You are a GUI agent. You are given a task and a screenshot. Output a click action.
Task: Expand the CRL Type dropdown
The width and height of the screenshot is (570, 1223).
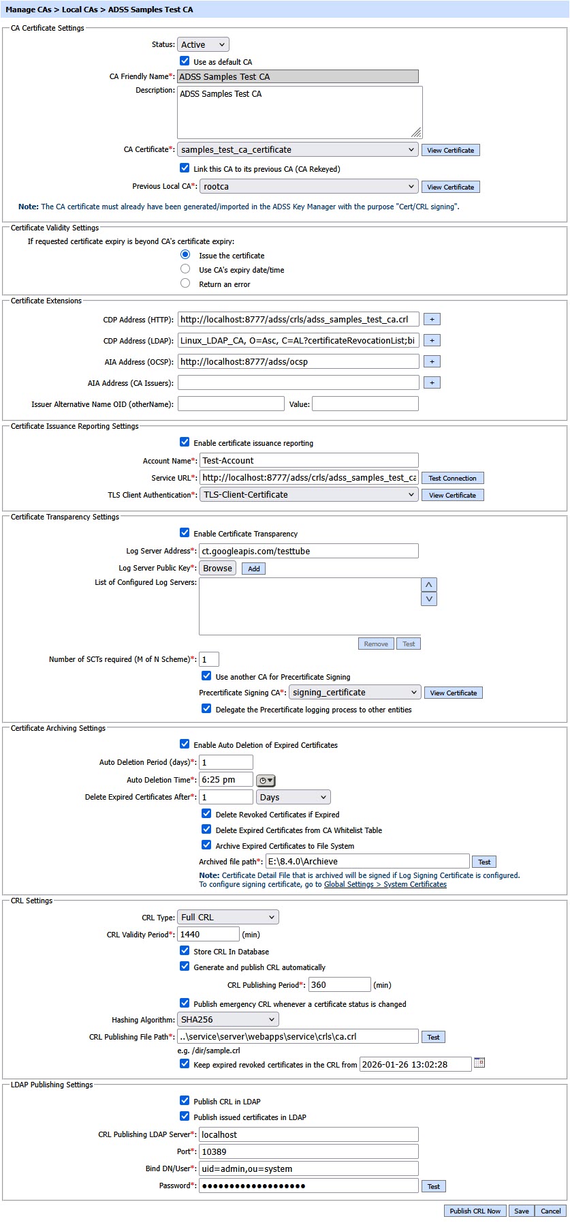[x=227, y=918]
